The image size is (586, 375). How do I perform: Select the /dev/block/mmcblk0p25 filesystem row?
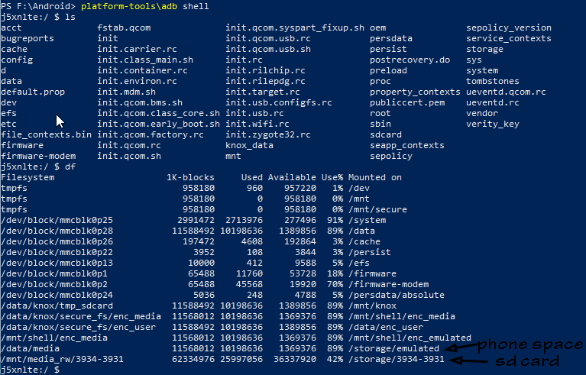pyautogui.click(x=57, y=220)
